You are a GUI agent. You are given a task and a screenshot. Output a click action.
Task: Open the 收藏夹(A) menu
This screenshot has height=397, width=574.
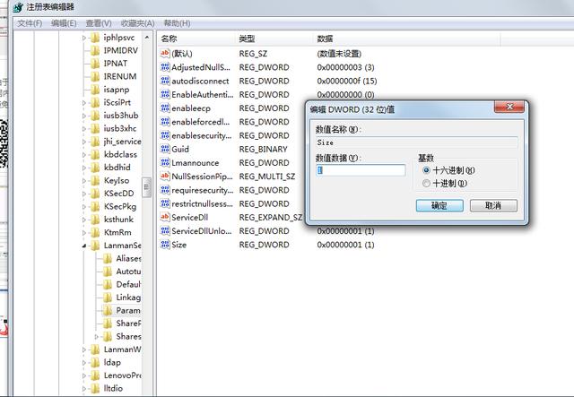pos(137,23)
